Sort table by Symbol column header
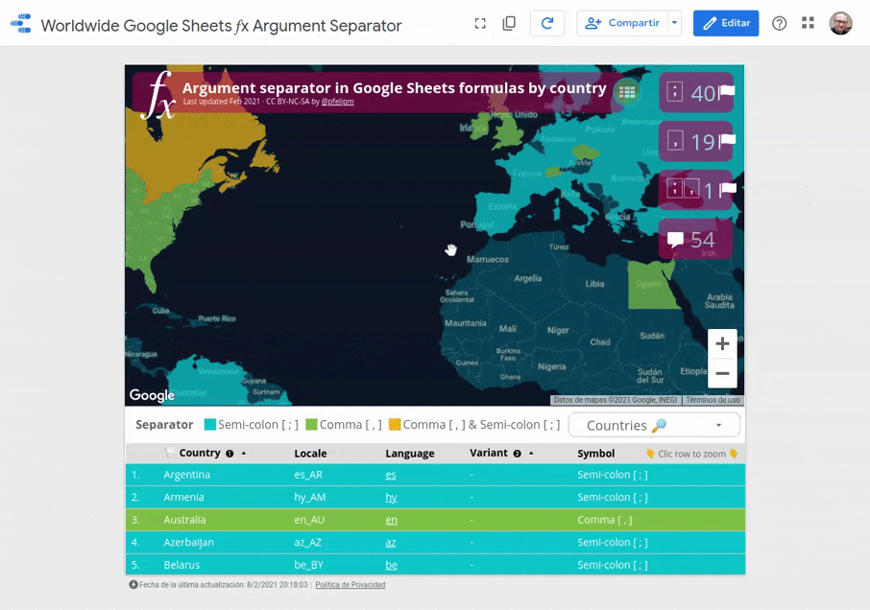870x610 pixels. pos(596,454)
